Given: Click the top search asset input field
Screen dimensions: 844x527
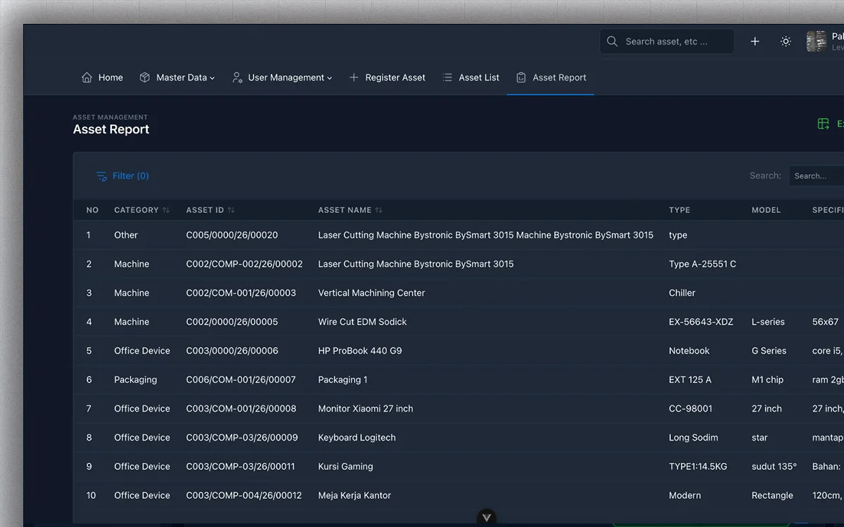Looking at the screenshot, I should point(666,41).
